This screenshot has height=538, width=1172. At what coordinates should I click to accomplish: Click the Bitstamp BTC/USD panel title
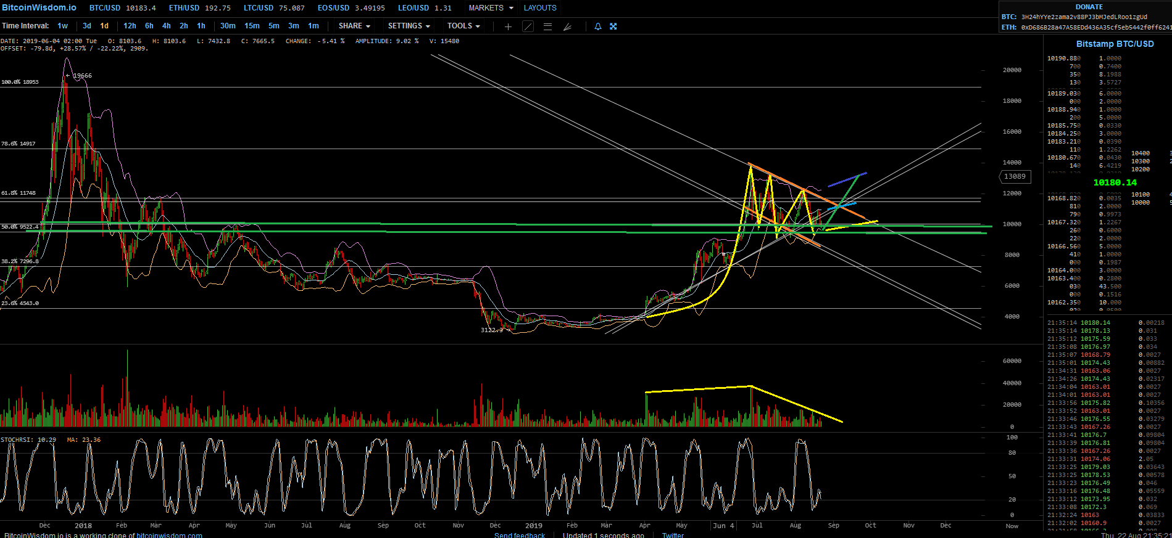coord(1115,44)
